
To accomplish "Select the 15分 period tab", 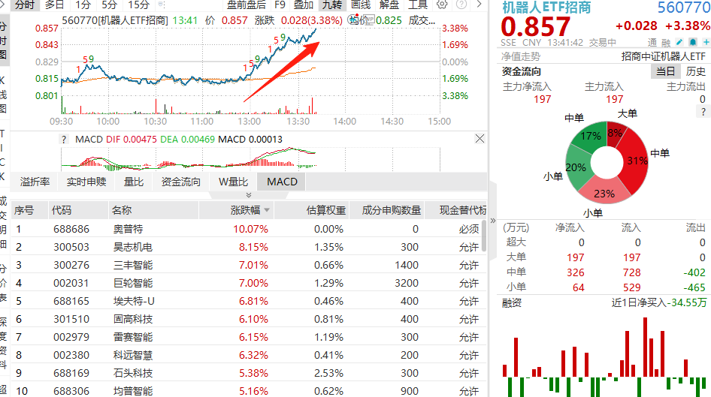I will 138,5.
